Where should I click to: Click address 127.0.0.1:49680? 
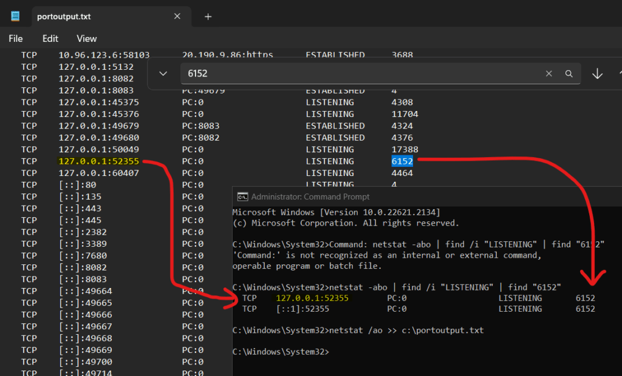pyautogui.click(x=99, y=138)
